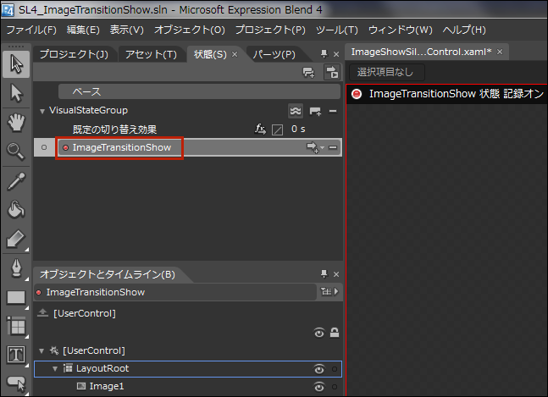Turn on transition preview icon
The width and height of the screenshot is (548, 397).
[332, 72]
